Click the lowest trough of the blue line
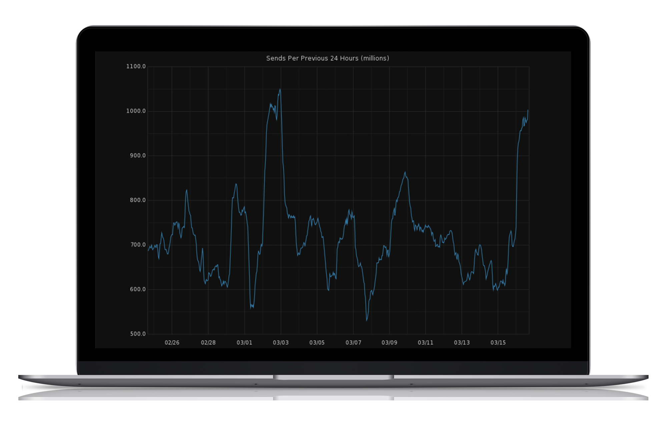The height and width of the screenshot is (431, 667). [x=367, y=321]
